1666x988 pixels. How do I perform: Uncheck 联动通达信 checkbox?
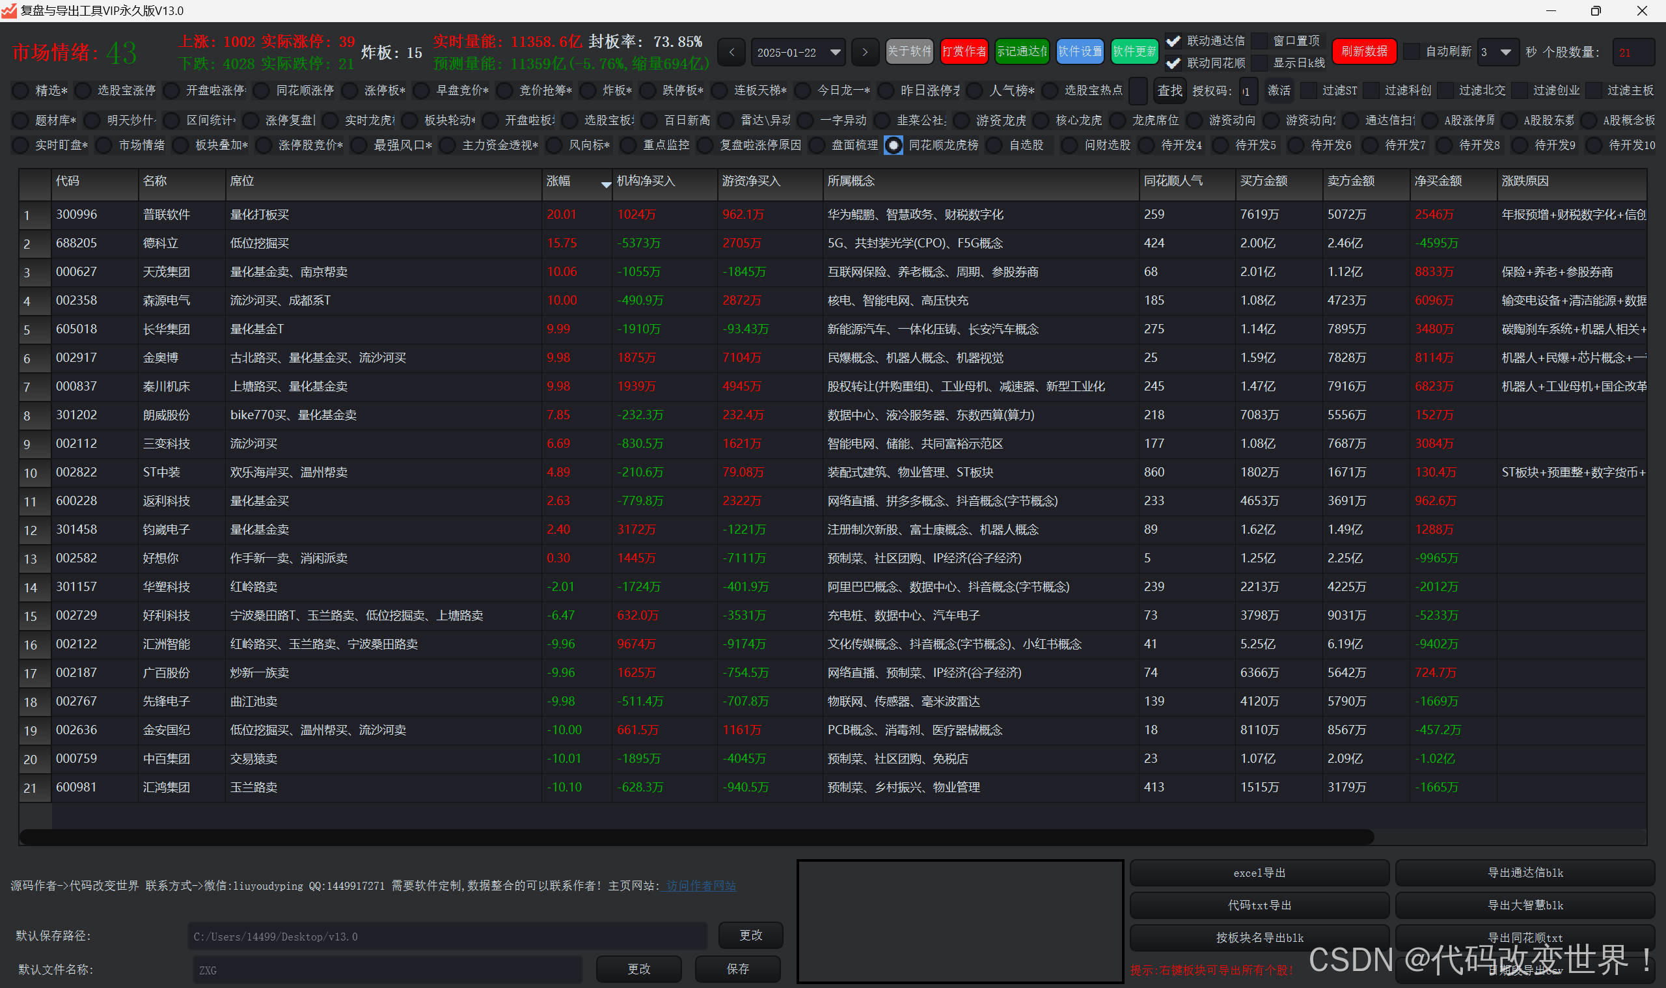1173,41
